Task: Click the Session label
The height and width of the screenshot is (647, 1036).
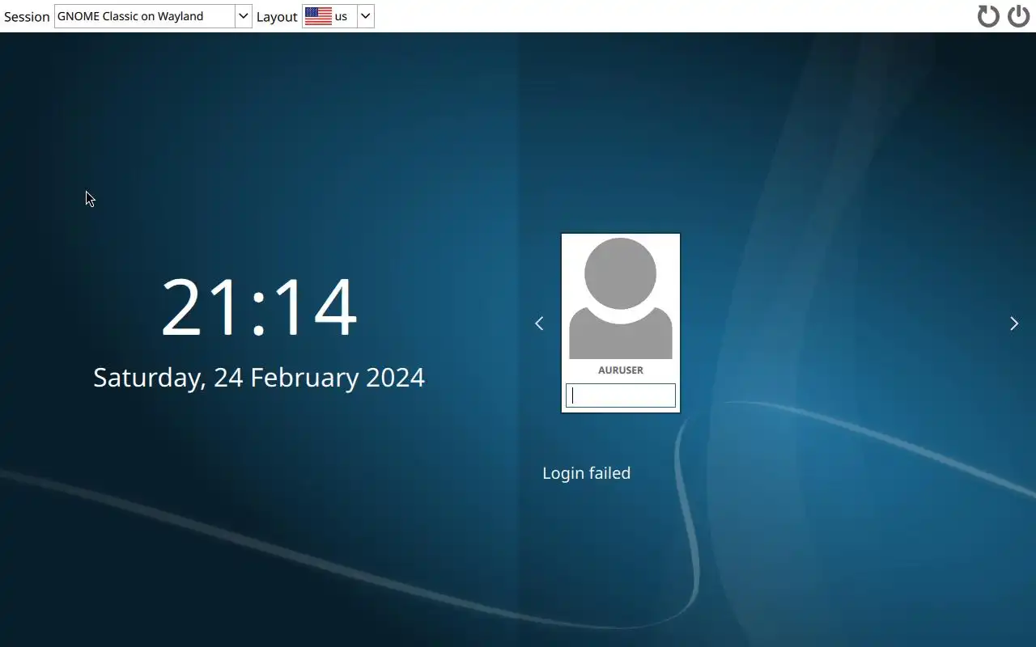Action: (27, 17)
